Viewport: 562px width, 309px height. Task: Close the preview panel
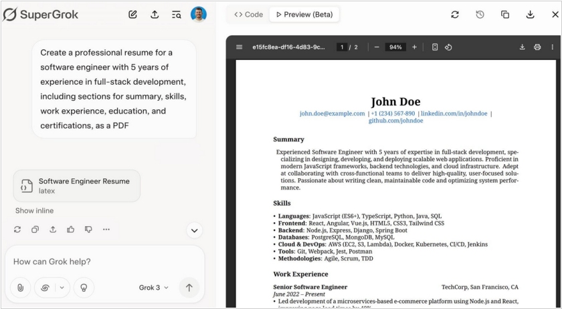[x=555, y=15]
